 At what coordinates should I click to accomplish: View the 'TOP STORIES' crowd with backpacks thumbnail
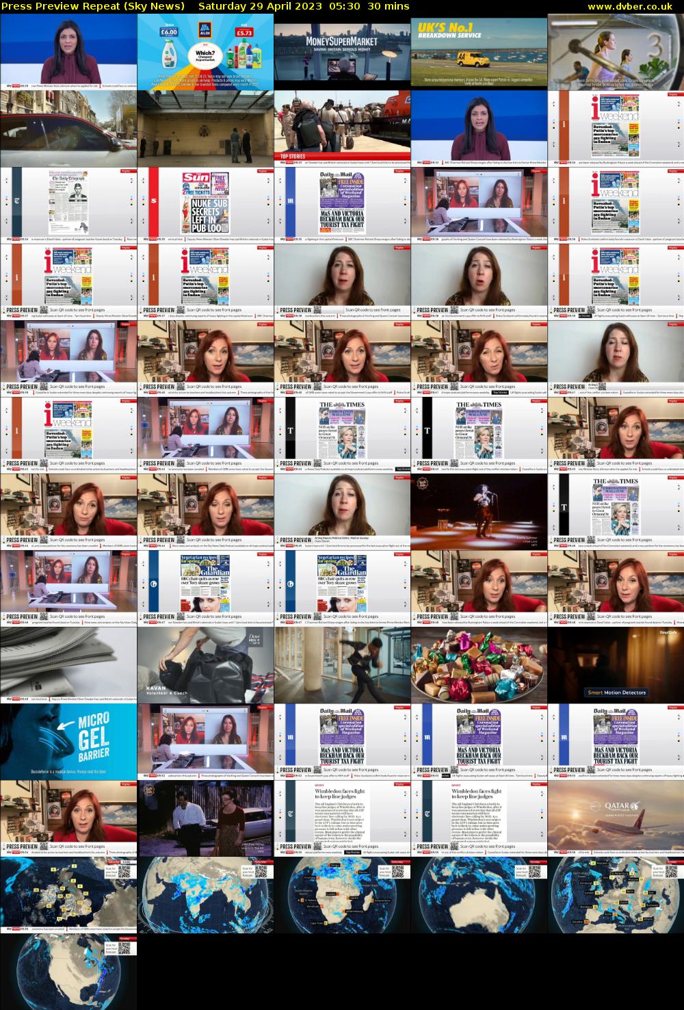(342, 129)
